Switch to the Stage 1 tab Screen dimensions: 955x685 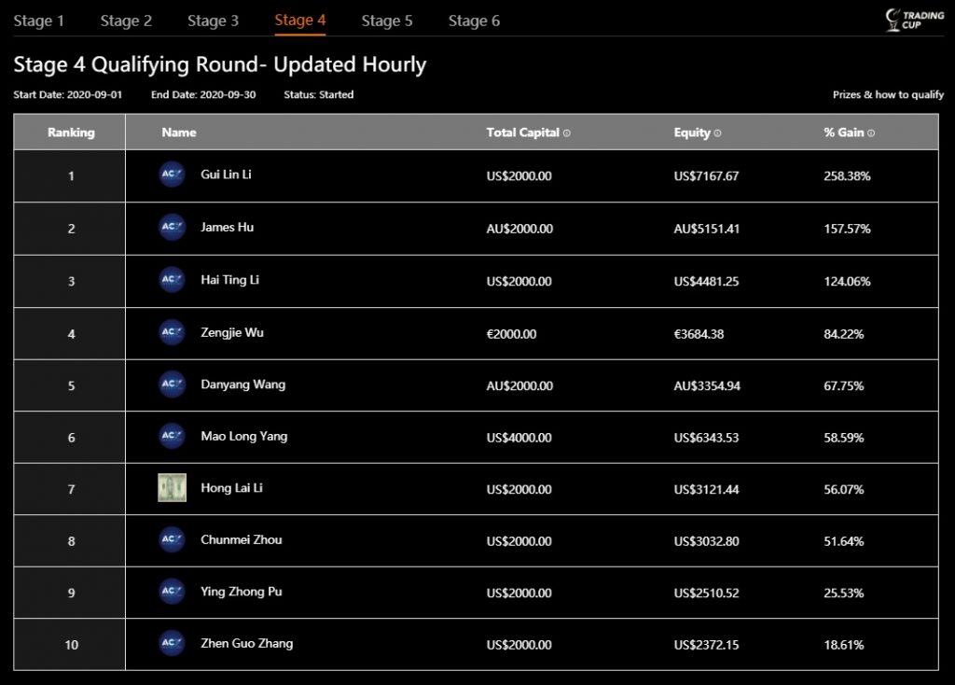pos(39,21)
